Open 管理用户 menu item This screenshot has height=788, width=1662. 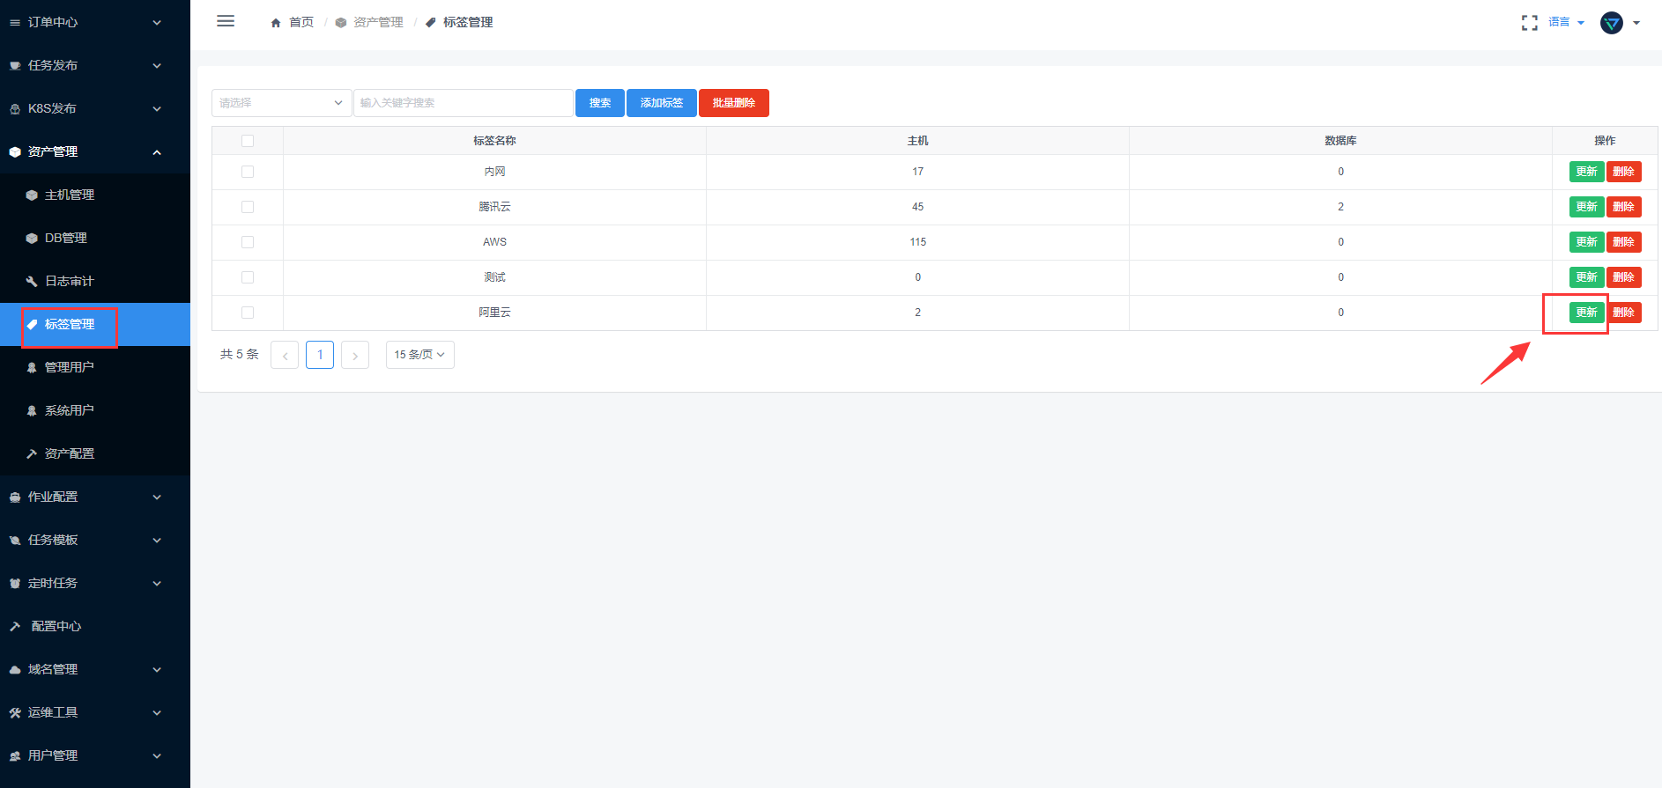pyautogui.click(x=95, y=368)
